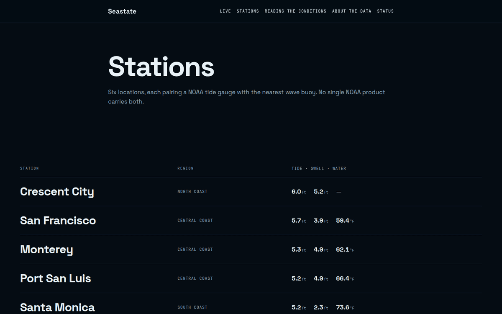502x314 pixels.
Task: Click Monterey tide value 5.3 ft
Action: 299,250
